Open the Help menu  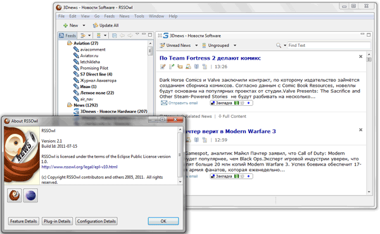(173, 16)
